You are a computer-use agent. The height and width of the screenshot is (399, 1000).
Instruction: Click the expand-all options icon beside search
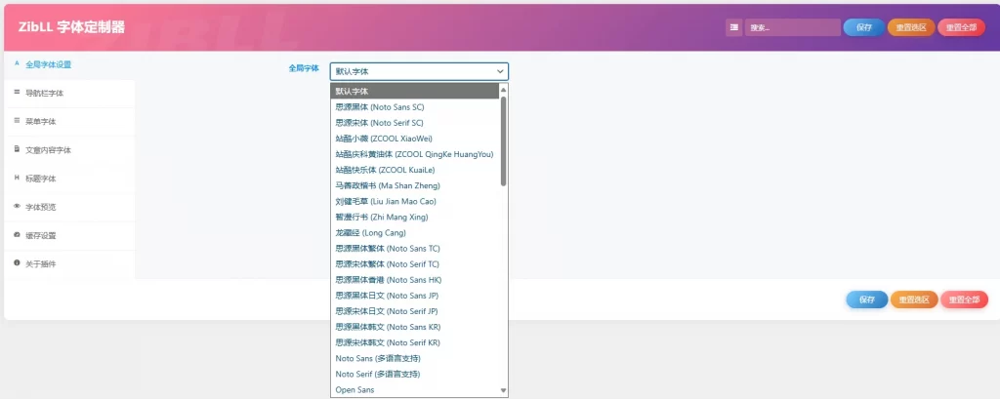click(x=733, y=27)
